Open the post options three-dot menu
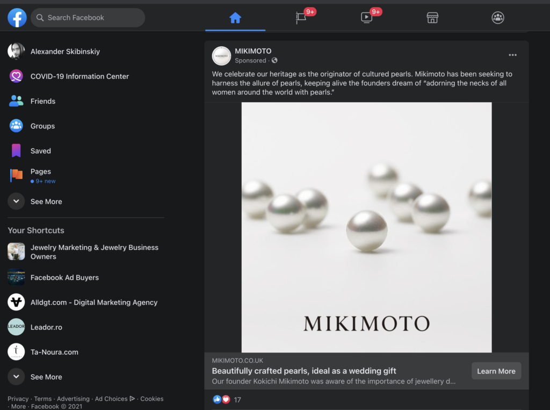Viewport: 550px width, 410px height. coord(513,55)
